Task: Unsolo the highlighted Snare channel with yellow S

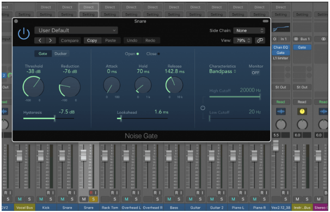Action: tap(94, 199)
